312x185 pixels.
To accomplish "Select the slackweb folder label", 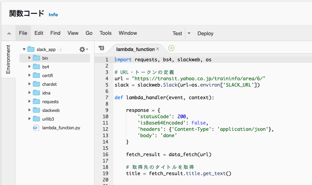I will (x=51, y=110).
